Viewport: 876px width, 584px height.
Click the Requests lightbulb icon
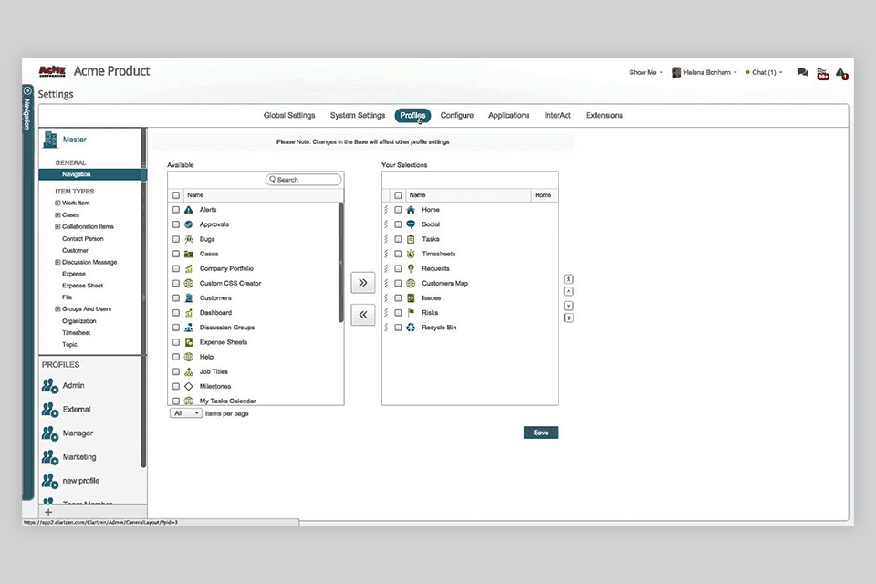tap(411, 269)
